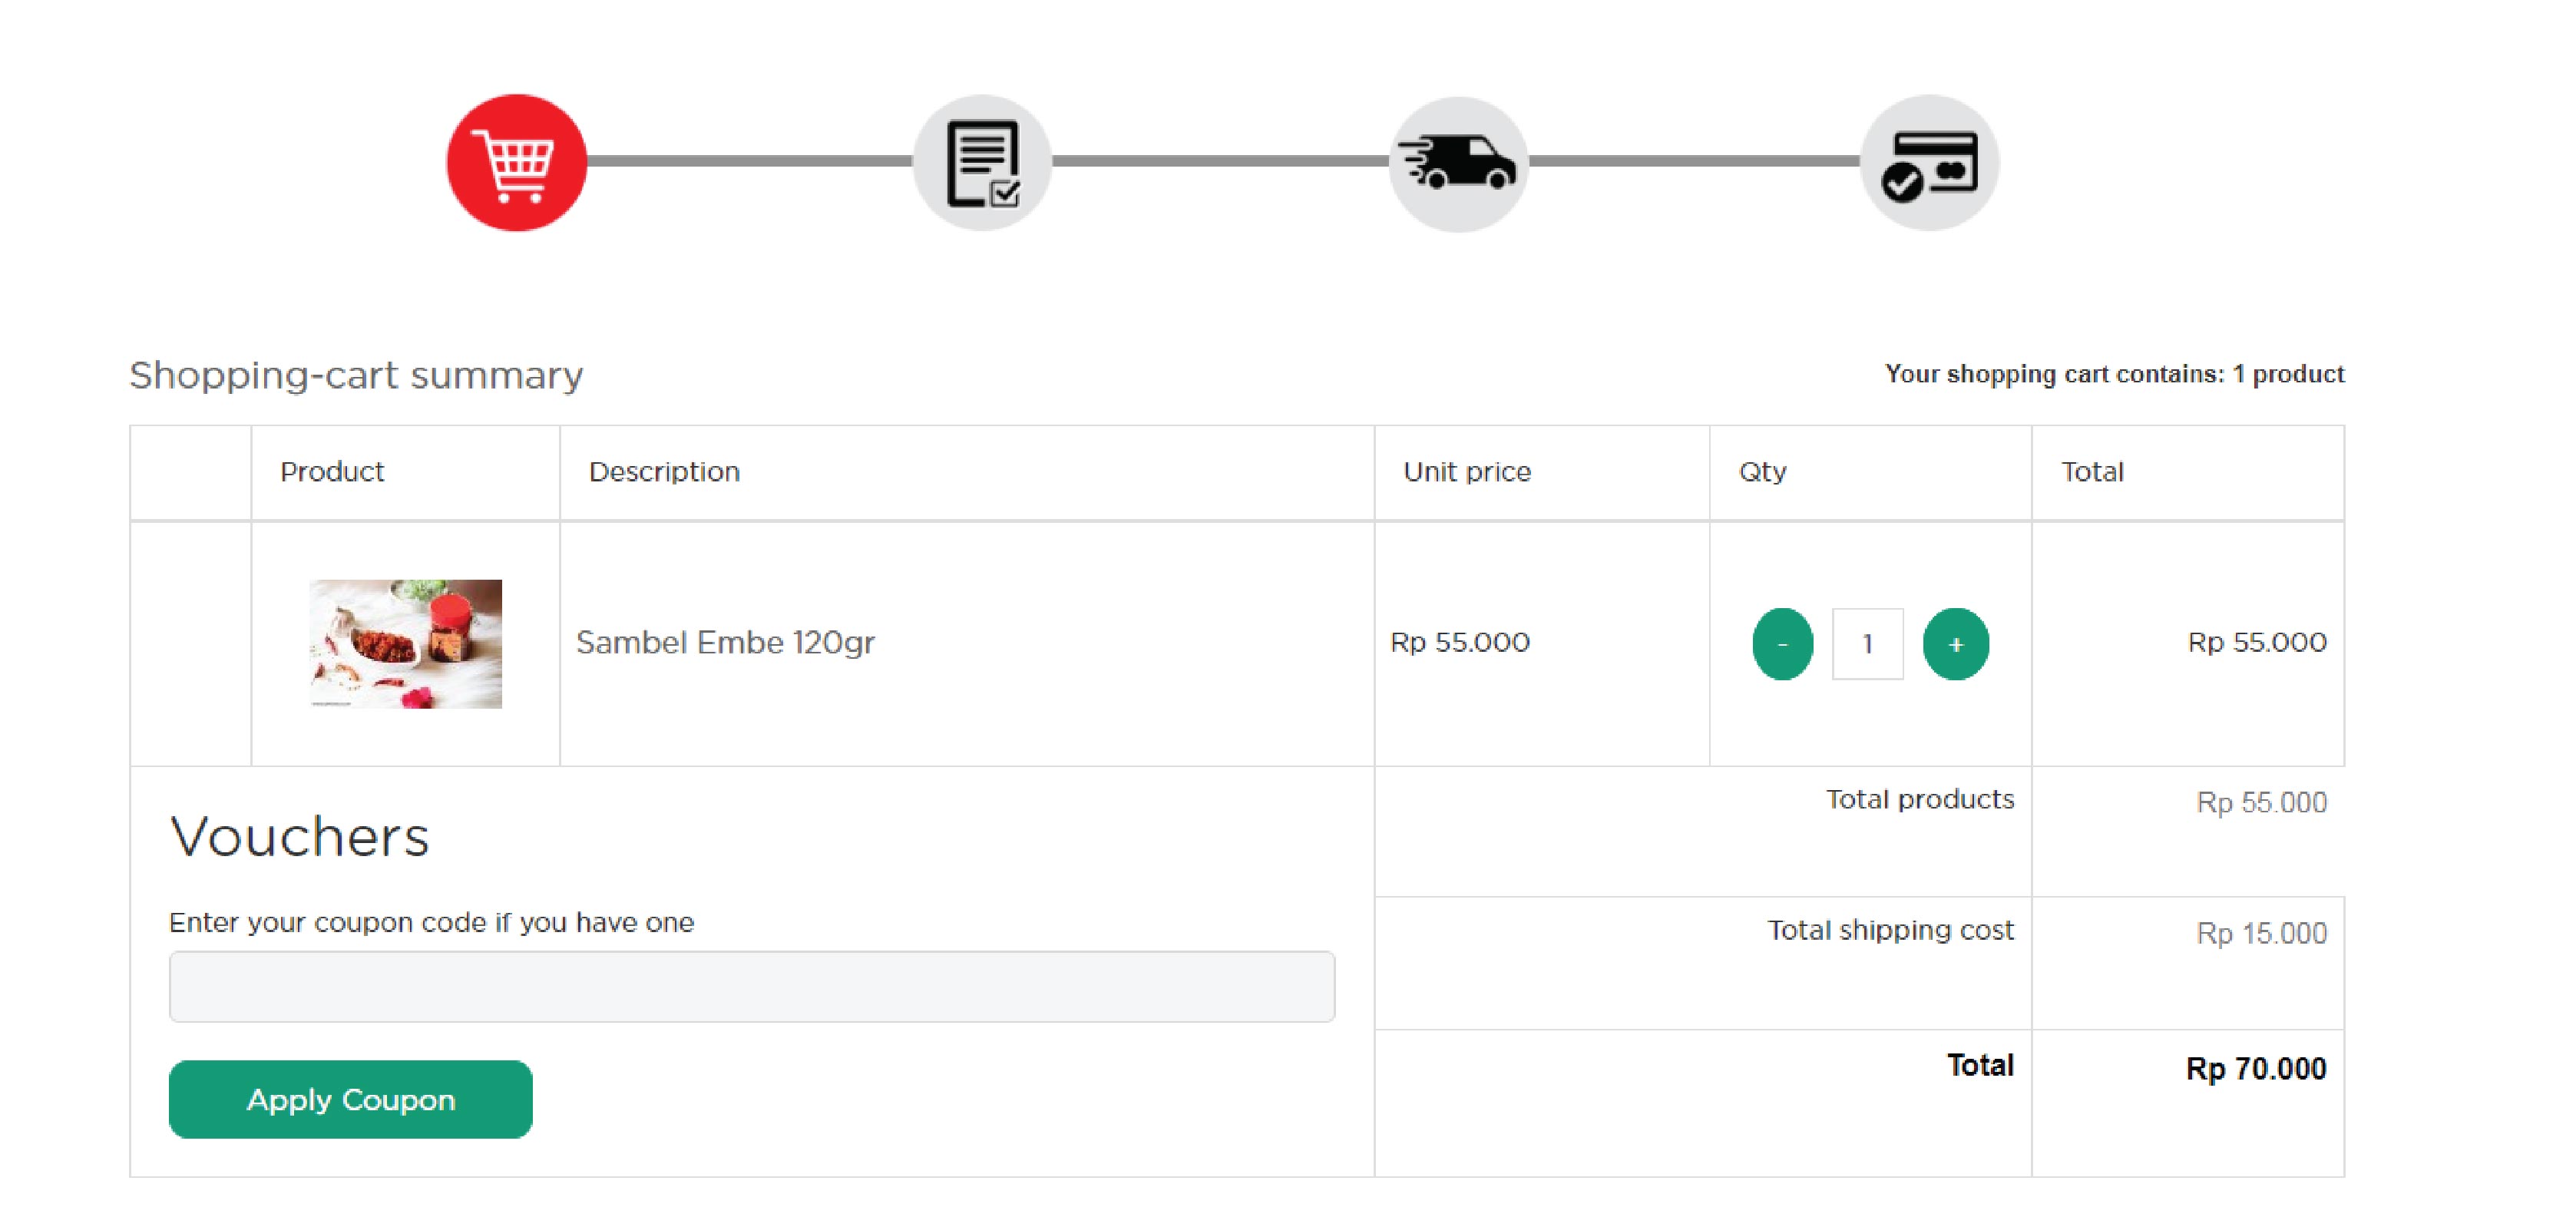Select the credit card payment step icon

[x=1928, y=163]
